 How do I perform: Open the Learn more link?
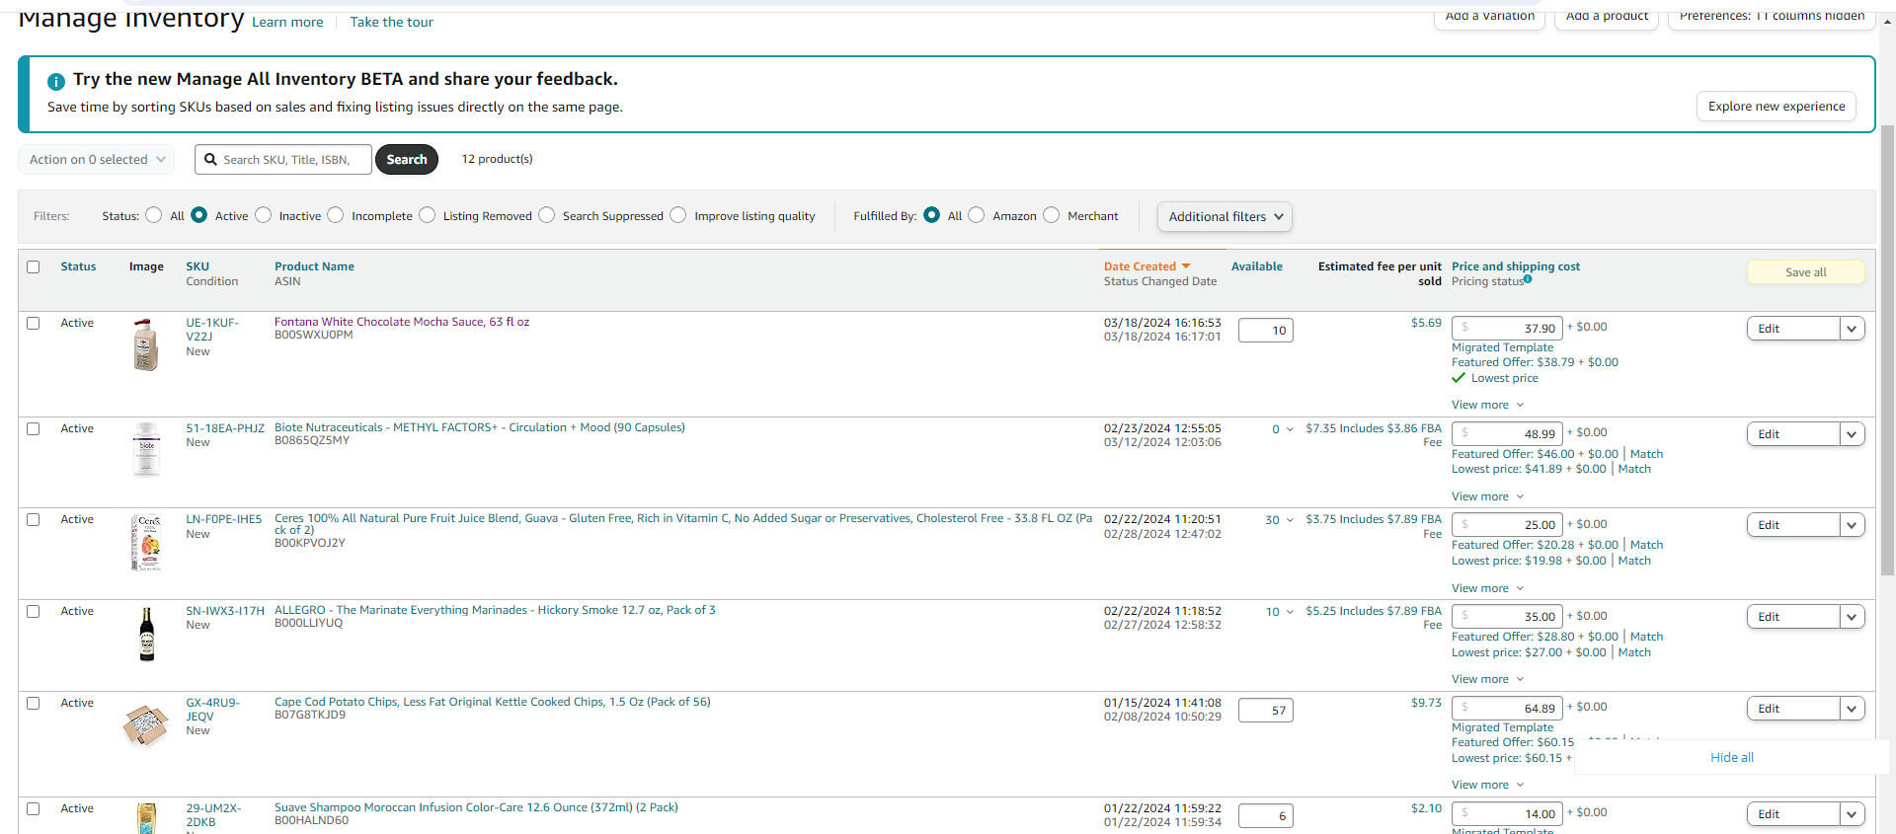[x=287, y=22]
